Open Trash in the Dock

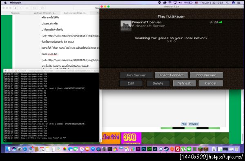click(x=237, y=149)
